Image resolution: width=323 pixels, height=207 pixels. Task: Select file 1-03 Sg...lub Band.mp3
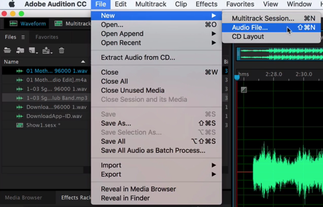coord(46,98)
